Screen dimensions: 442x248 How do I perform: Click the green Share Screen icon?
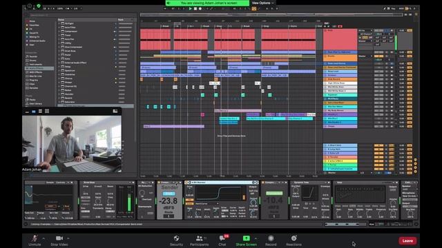click(x=246, y=238)
